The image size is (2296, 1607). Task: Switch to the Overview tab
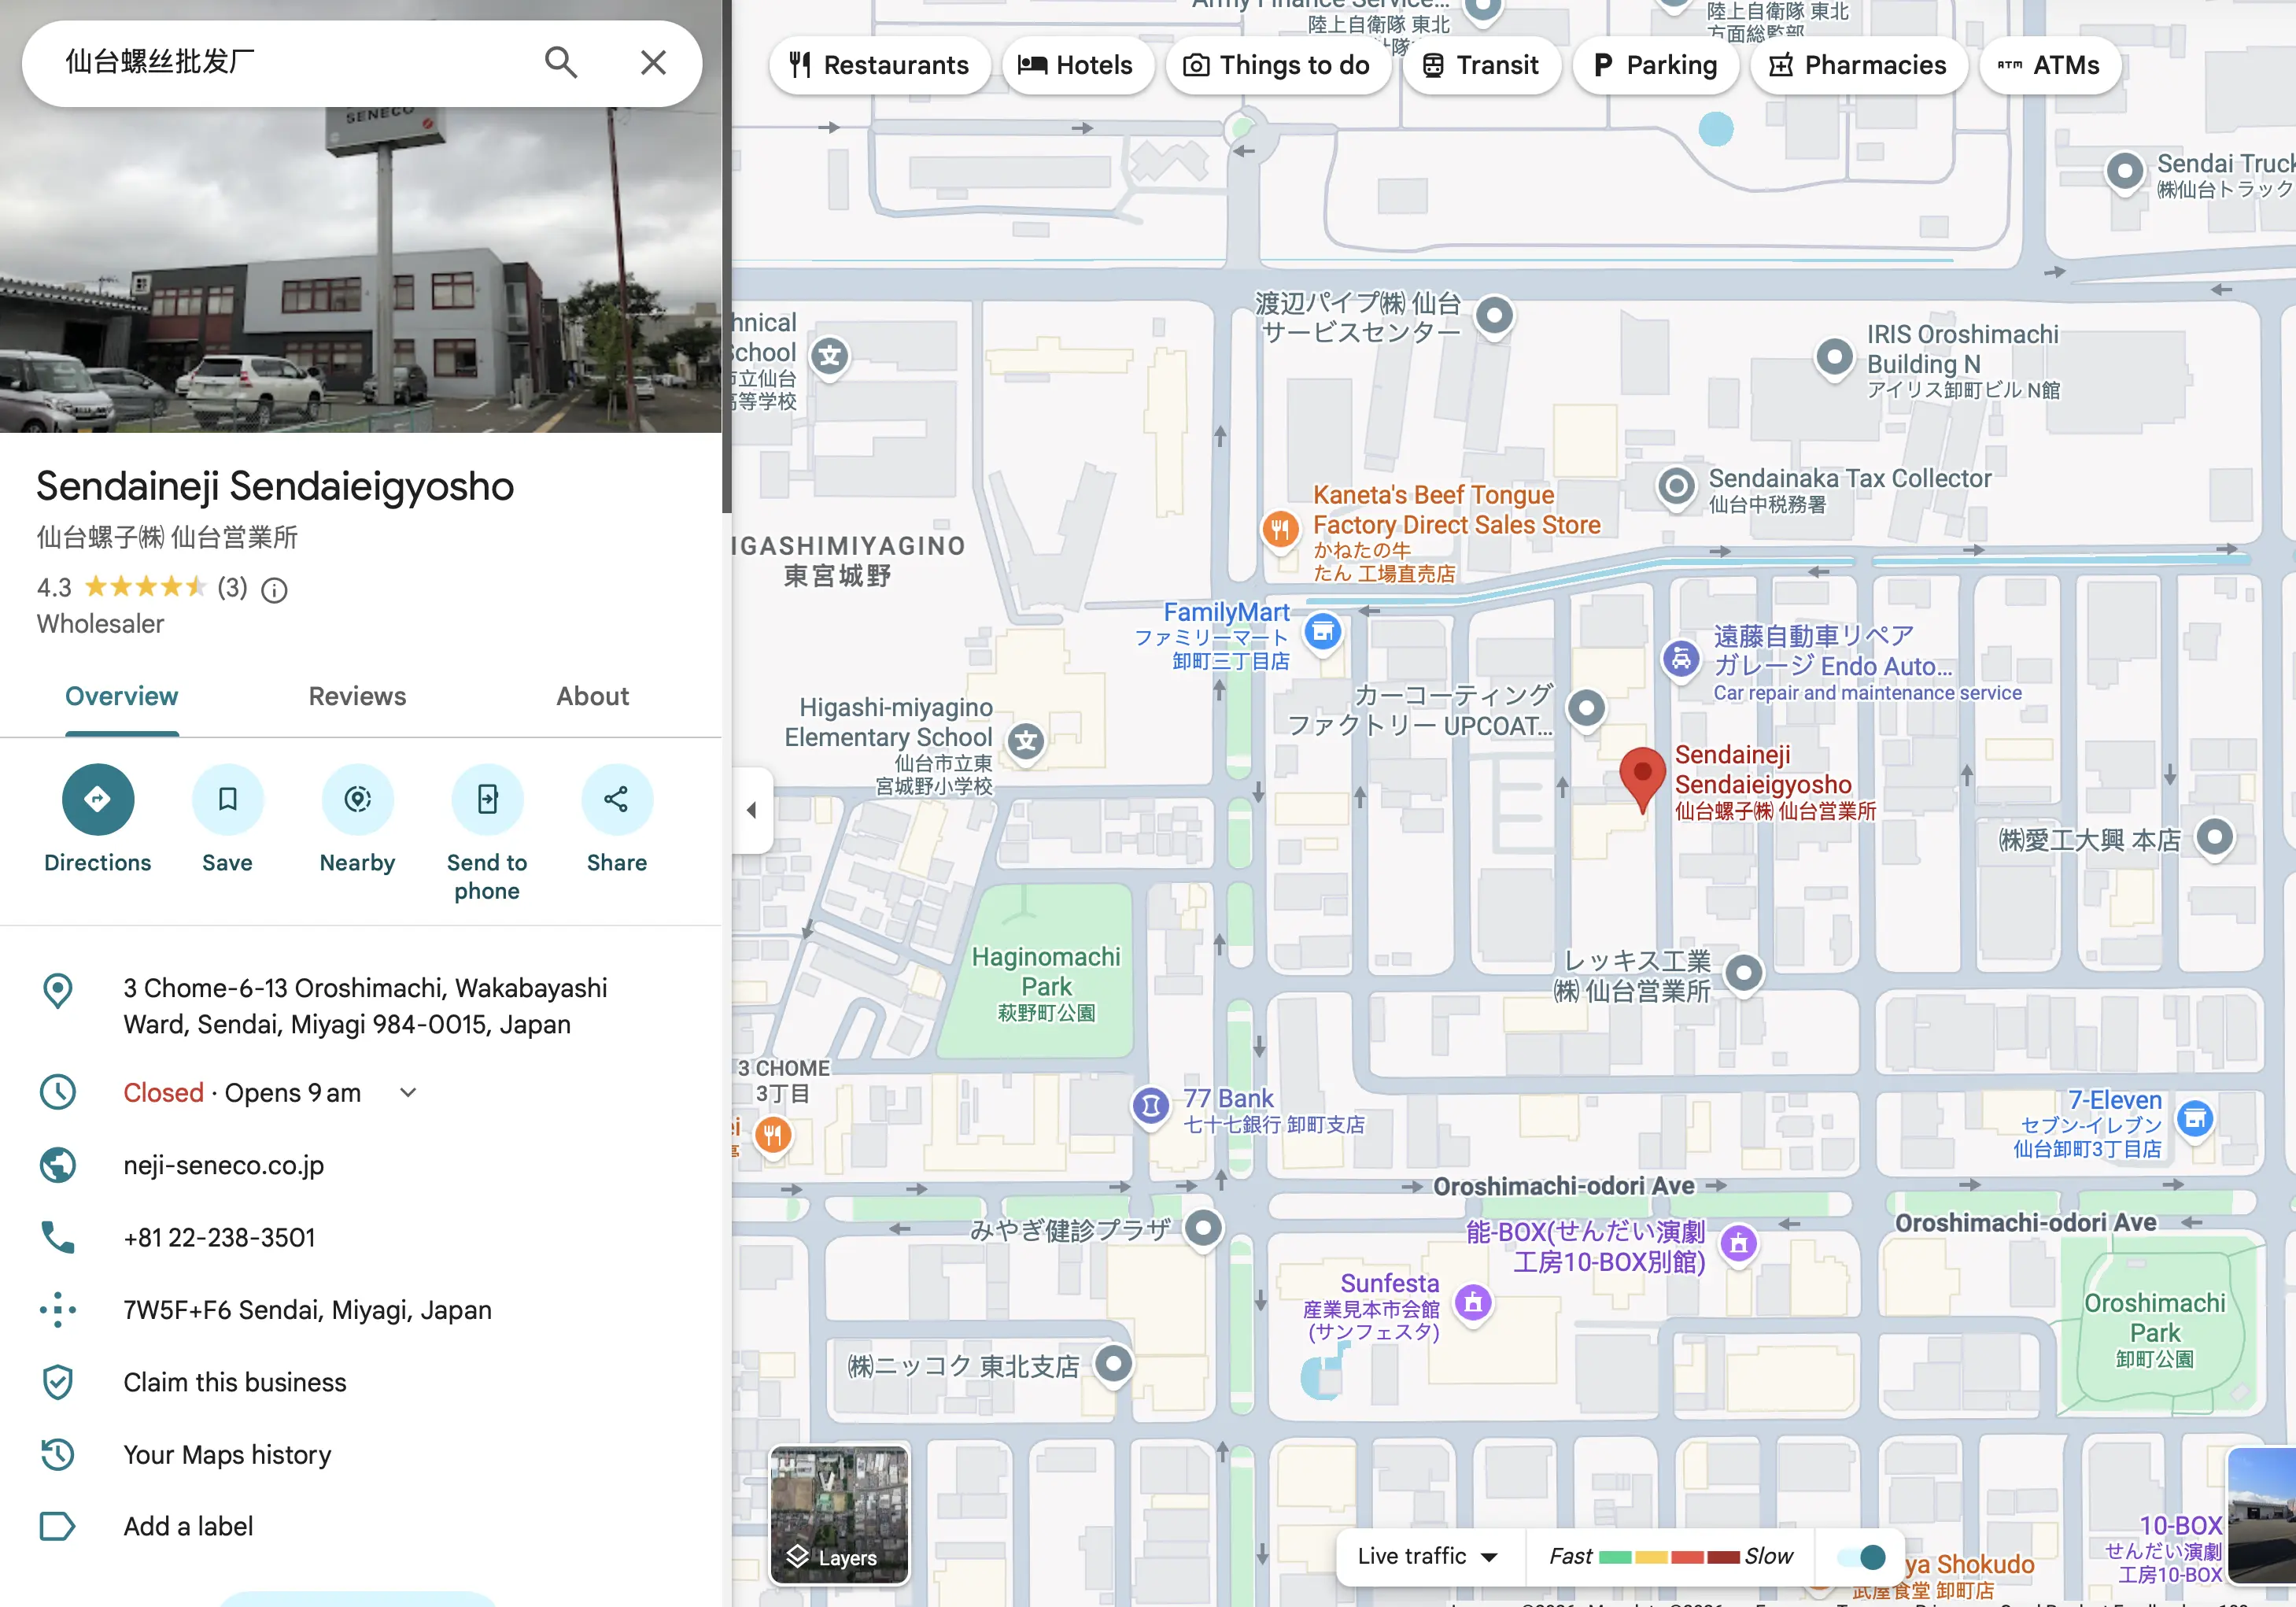122,697
